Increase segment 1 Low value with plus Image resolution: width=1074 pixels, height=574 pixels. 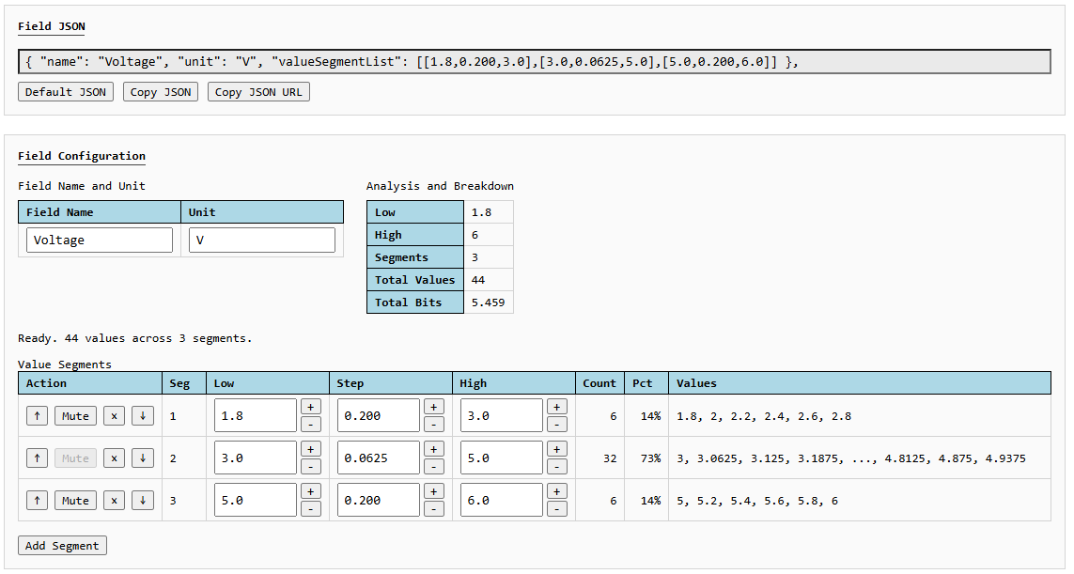pyautogui.click(x=311, y=407)
